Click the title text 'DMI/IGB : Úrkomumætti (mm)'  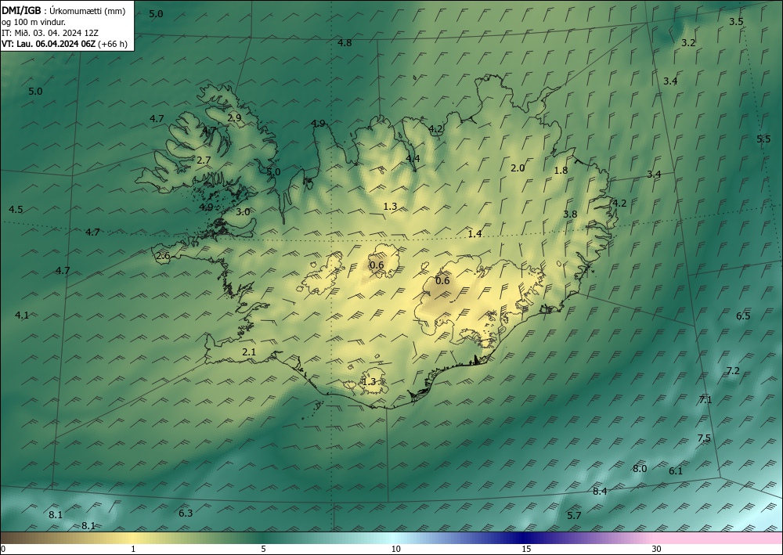(x=63, y=11)
